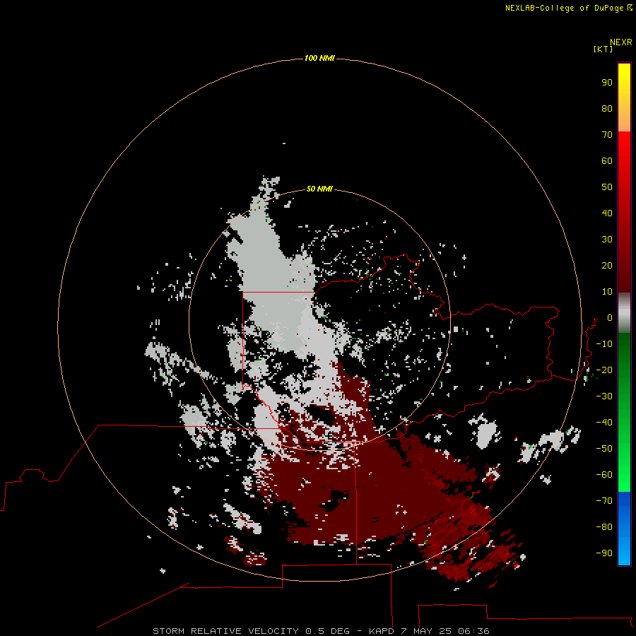Click the NEXR label above the color scale

(620, 42)
